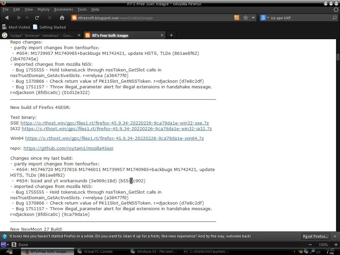Go to the Home page icon
The image size is (340, 255).
(62, 18)
